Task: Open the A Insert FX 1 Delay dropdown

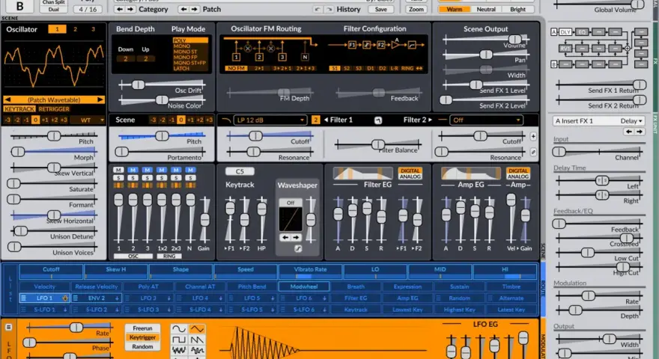Action: (598, 121)
